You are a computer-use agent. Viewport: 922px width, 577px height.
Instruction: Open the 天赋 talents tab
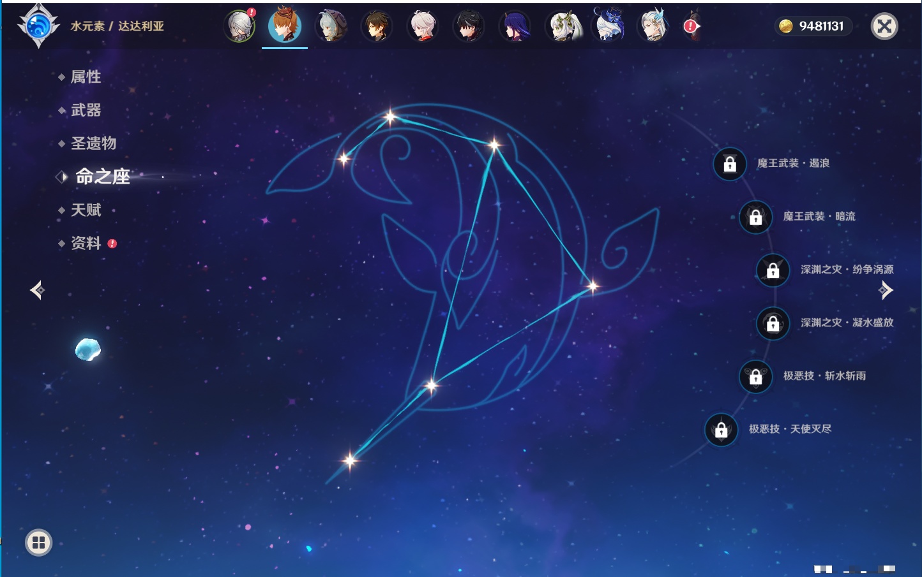pyautogui.click(x=86, y=210)
